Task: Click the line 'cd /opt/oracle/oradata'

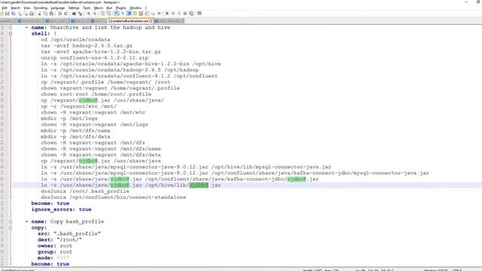Action: tap(75, 40)
